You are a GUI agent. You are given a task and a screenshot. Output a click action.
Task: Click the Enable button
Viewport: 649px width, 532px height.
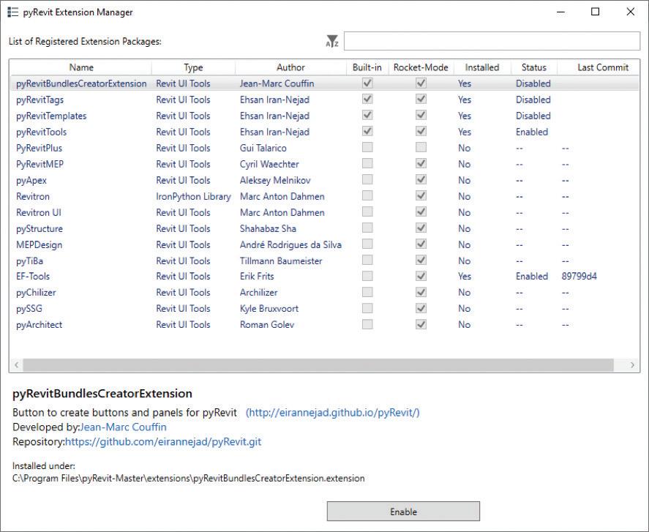(403, 512)
